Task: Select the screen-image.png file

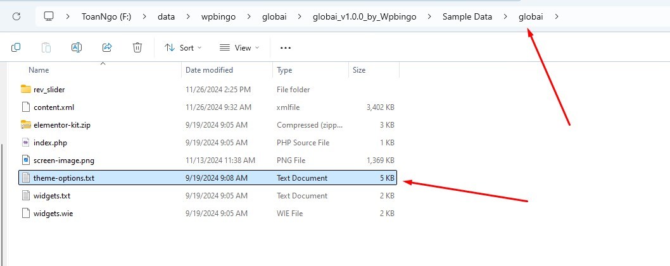Action: 63,160
